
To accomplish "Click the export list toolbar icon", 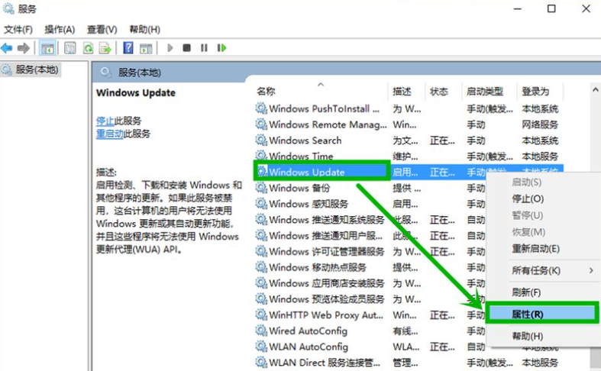I will (x=105, y=48).
